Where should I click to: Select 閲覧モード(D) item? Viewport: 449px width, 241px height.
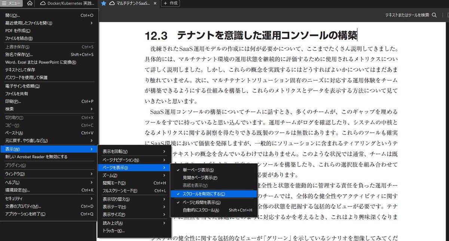click(x=134, y=183)
